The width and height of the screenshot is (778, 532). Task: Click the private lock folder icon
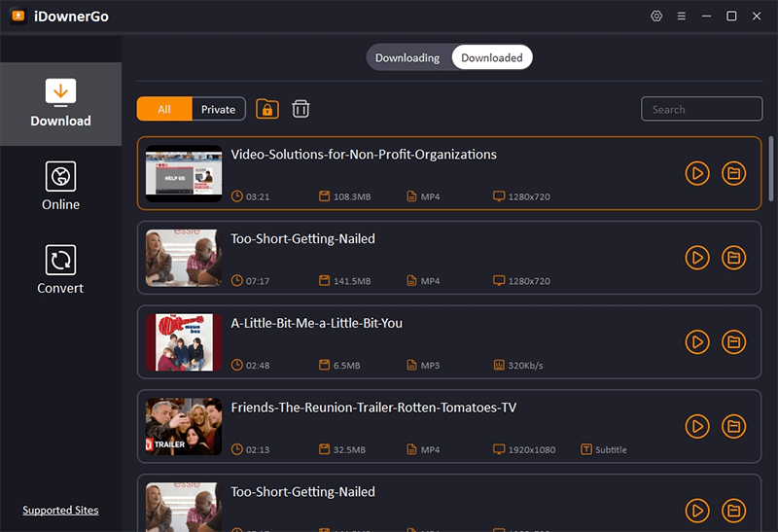point(267,109)
